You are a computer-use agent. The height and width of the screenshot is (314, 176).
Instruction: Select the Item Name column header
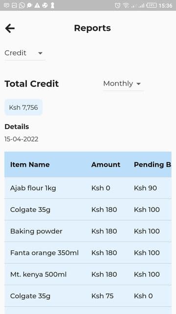point(30,165)
